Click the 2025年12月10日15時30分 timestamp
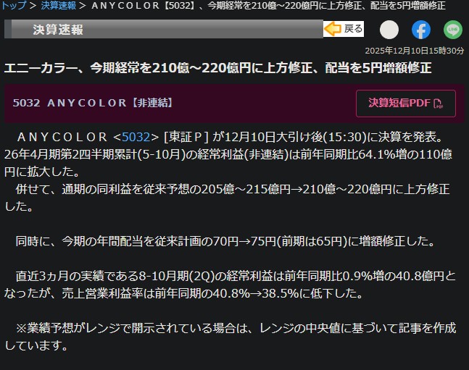The height and width of the screenshot is (370, 469). coord(414,50)
